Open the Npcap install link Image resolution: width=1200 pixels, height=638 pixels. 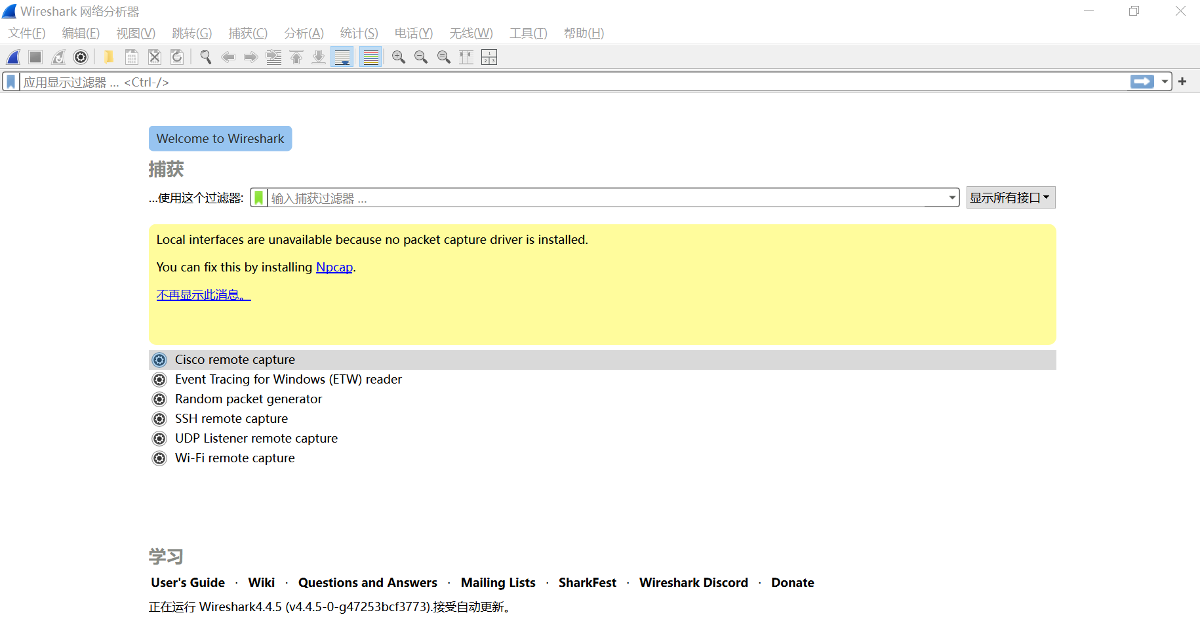pyautogui.click(x=334, y=268)
